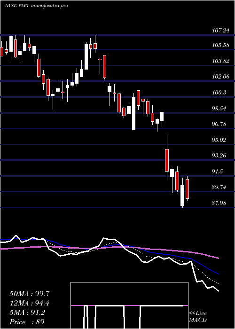
Task: Click the 87.98 price level label
Action: click(219, 203)
